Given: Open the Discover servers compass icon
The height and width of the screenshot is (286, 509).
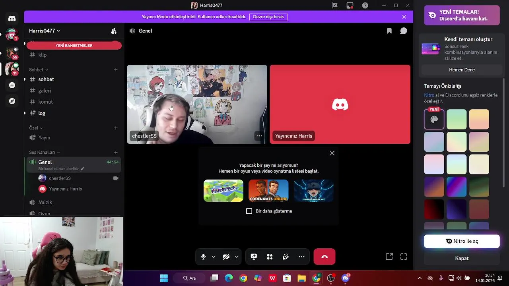Looking at the screenshot, I should pos(12,101).
